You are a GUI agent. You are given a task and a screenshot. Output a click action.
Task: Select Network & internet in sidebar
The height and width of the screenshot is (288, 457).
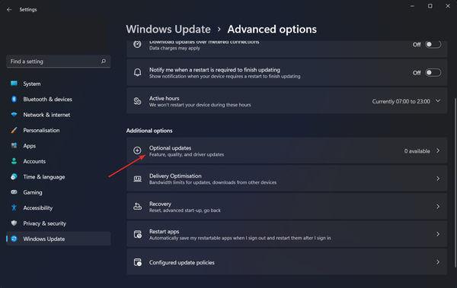click(59, 115)
